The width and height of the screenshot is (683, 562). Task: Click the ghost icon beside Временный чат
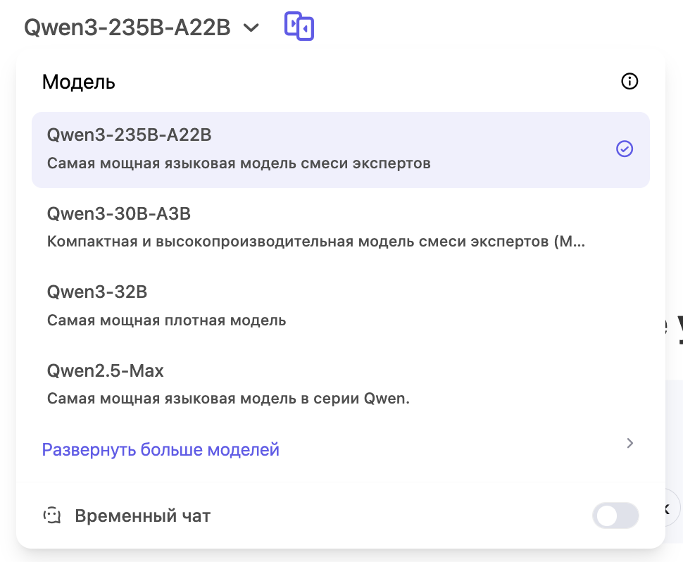click(x=51, y=516)
